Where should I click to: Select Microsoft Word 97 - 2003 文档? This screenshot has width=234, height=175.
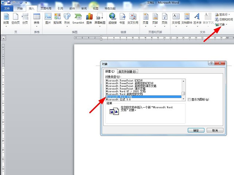[143, 92]
